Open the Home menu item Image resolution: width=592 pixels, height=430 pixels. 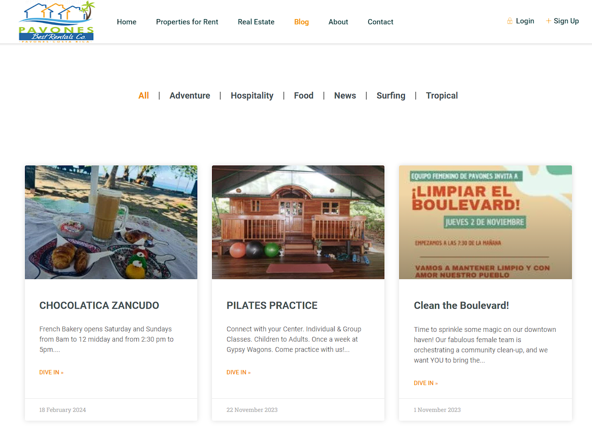pyautogui.click(x=127, y=22)
